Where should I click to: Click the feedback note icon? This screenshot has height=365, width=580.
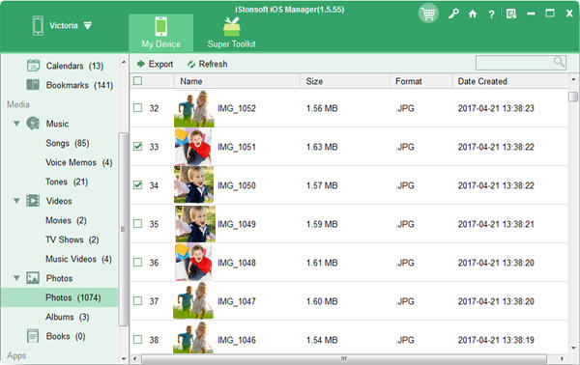[x=511, y=14]
